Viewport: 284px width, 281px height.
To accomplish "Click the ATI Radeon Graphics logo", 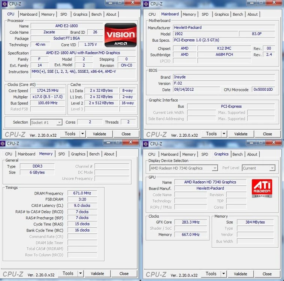I will 262,188.
